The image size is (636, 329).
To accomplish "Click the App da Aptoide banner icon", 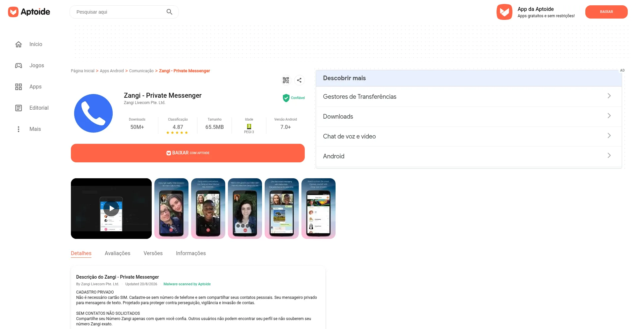I will (504, 12).
